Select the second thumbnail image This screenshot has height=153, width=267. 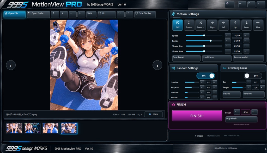[x=32, y=128]
